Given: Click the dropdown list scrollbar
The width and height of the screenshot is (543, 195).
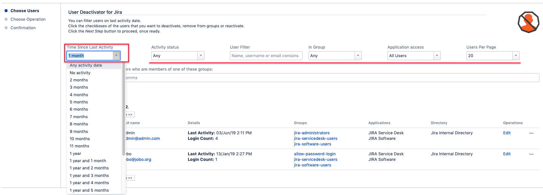Looking at the screenshot, I should tap(124, 109).
